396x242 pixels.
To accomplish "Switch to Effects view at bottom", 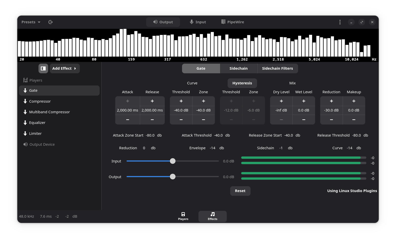I will coord(212,216).
